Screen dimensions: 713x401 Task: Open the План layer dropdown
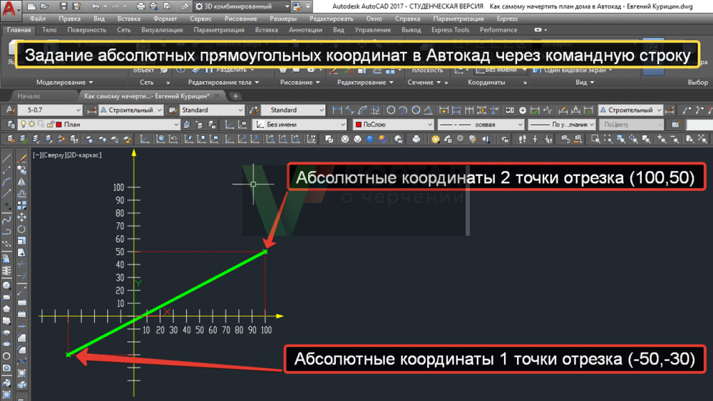[x=98, y=124]
